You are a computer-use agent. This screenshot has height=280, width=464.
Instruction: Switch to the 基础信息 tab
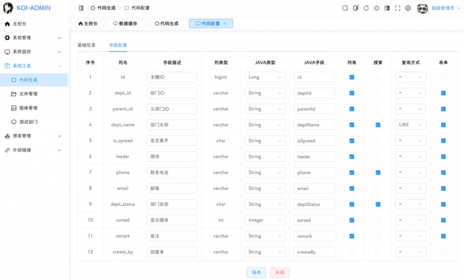click(87, 45)
